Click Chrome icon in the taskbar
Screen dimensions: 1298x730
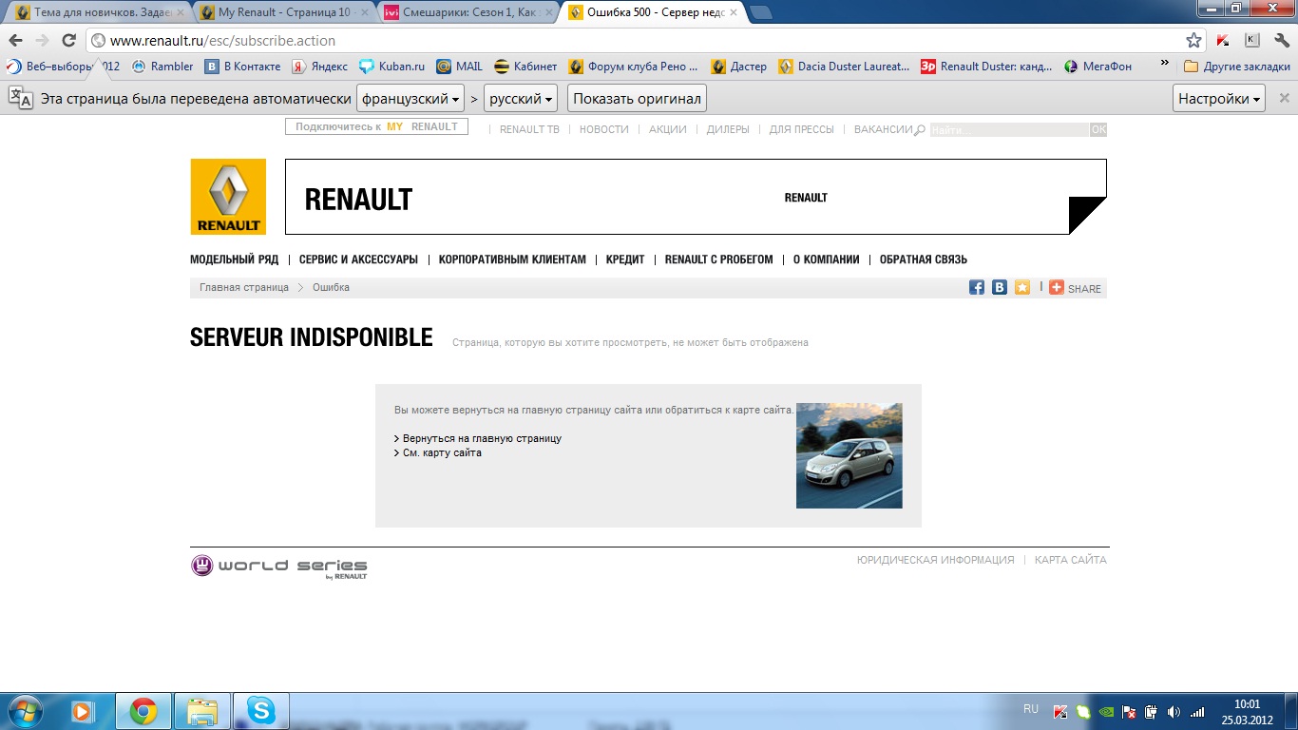click(143, 710)
